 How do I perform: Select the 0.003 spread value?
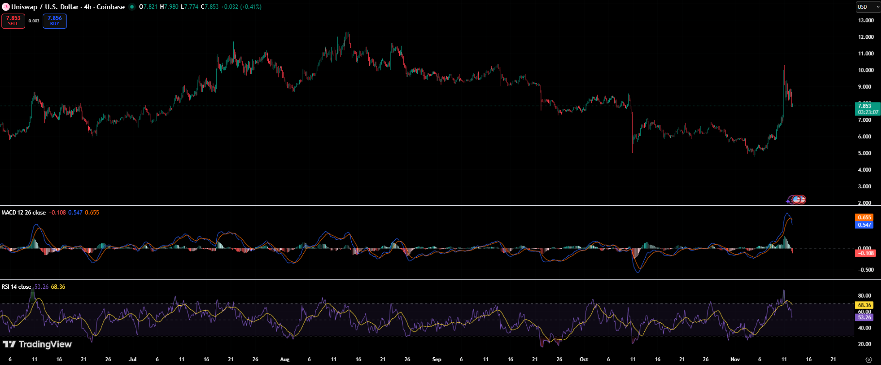[x=34, y=21]
